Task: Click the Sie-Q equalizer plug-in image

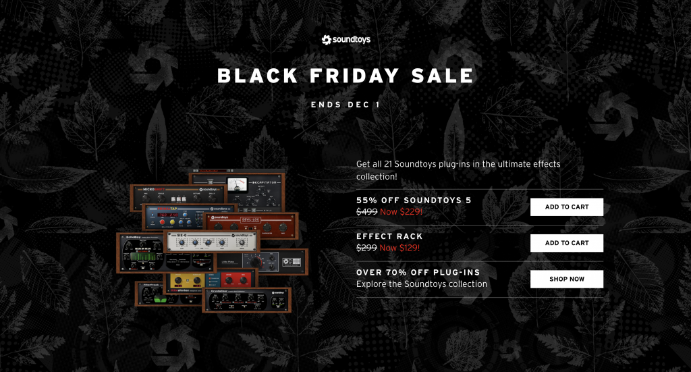Action: 211,240
